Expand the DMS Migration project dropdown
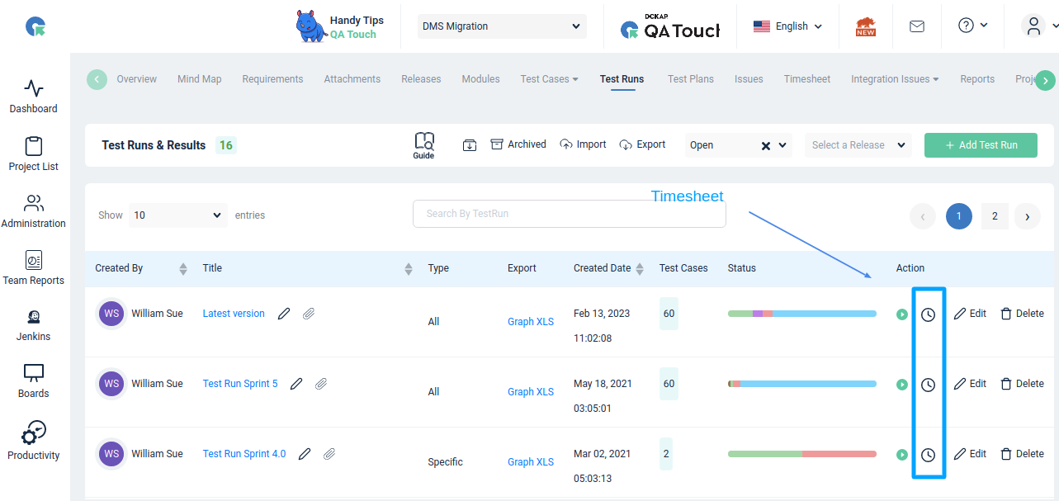This screenshot has height=501, width=1059. (502, 26)
